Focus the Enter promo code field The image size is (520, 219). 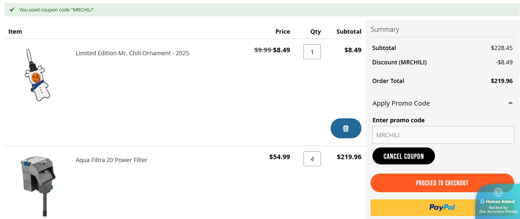click(x=443, y=135)
